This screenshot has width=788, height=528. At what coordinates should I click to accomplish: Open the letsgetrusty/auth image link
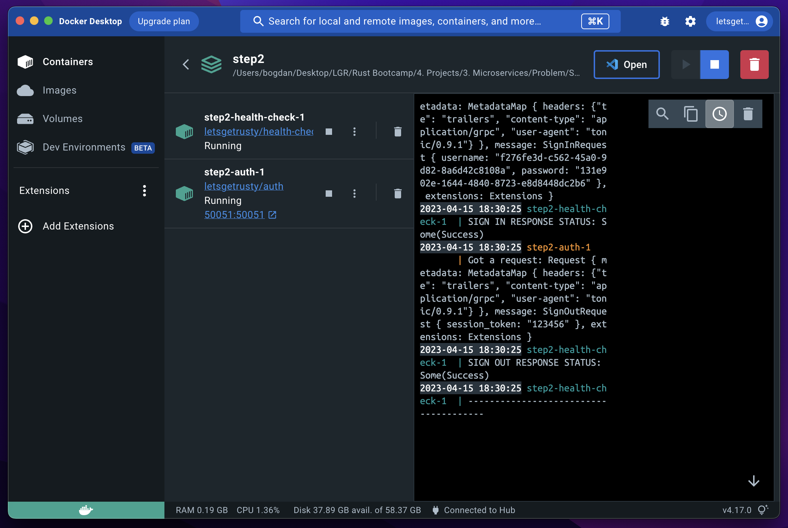pyautogui.click(x=244, y=186)
